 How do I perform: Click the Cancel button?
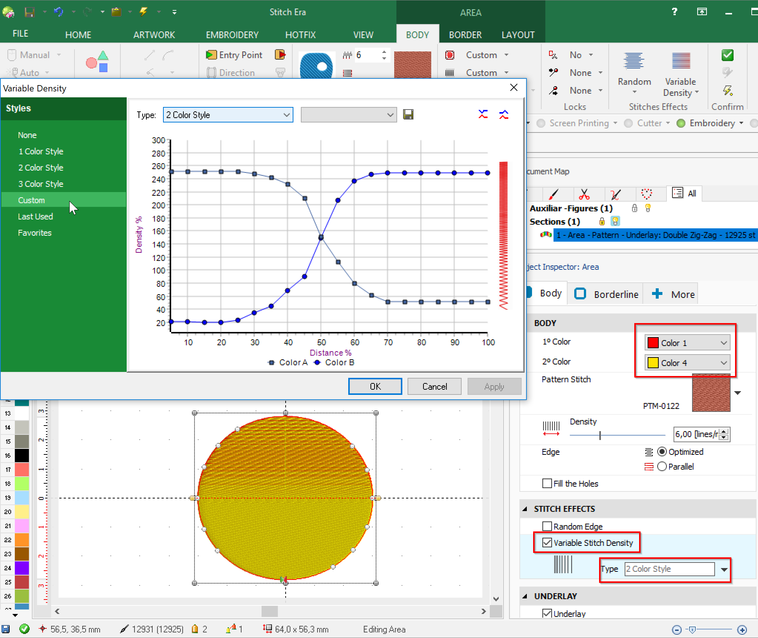click(x=435, y=386)
